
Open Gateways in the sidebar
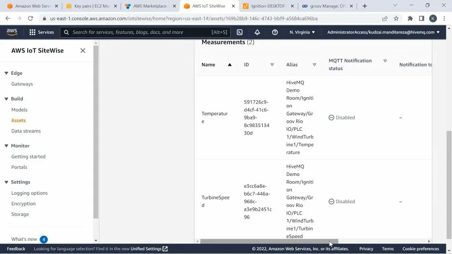22,84
